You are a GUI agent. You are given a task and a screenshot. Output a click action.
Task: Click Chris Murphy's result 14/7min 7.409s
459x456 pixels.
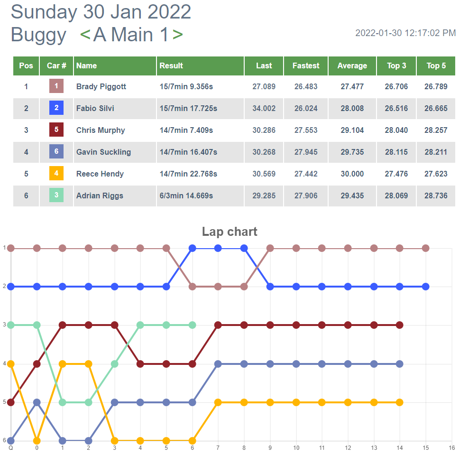click(186, 130)
